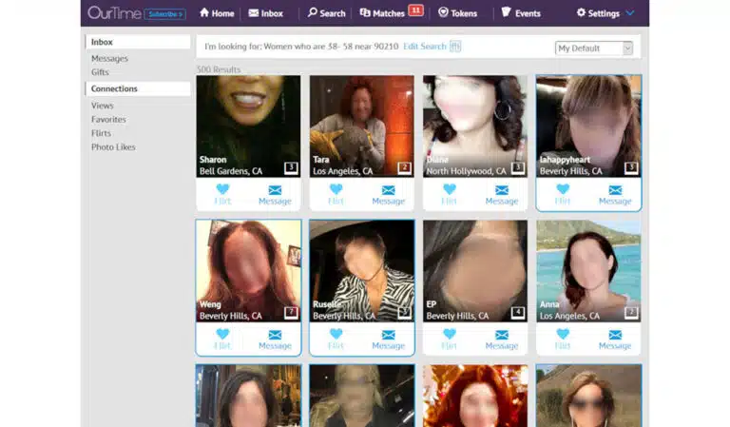
Task: Click the Message envelope under lahappyheart's card
Action: click(615, 189)
